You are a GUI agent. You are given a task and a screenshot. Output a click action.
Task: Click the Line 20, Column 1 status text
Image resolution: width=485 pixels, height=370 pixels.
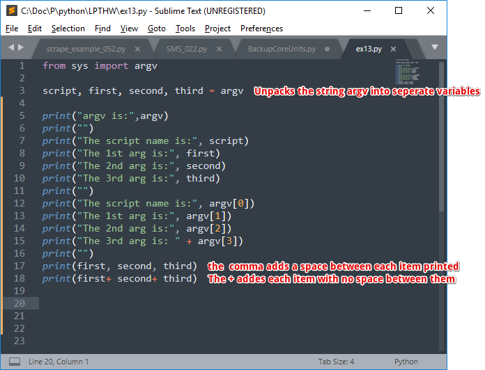click(x=59, y=362)
